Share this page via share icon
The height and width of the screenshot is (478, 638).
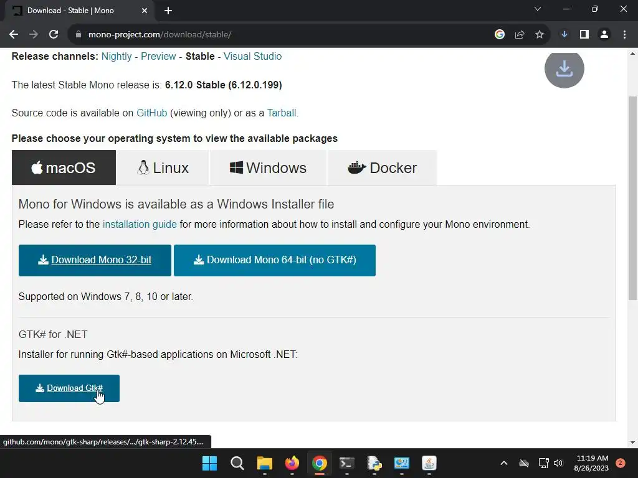pos(520,35)
